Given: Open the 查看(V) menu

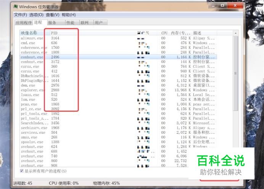Looking at the screenshot, I should (53, 15).
